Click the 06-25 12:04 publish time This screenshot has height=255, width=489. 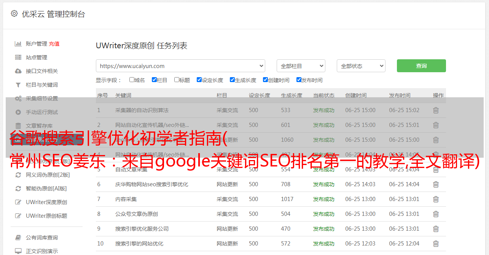tap(404, 244)
